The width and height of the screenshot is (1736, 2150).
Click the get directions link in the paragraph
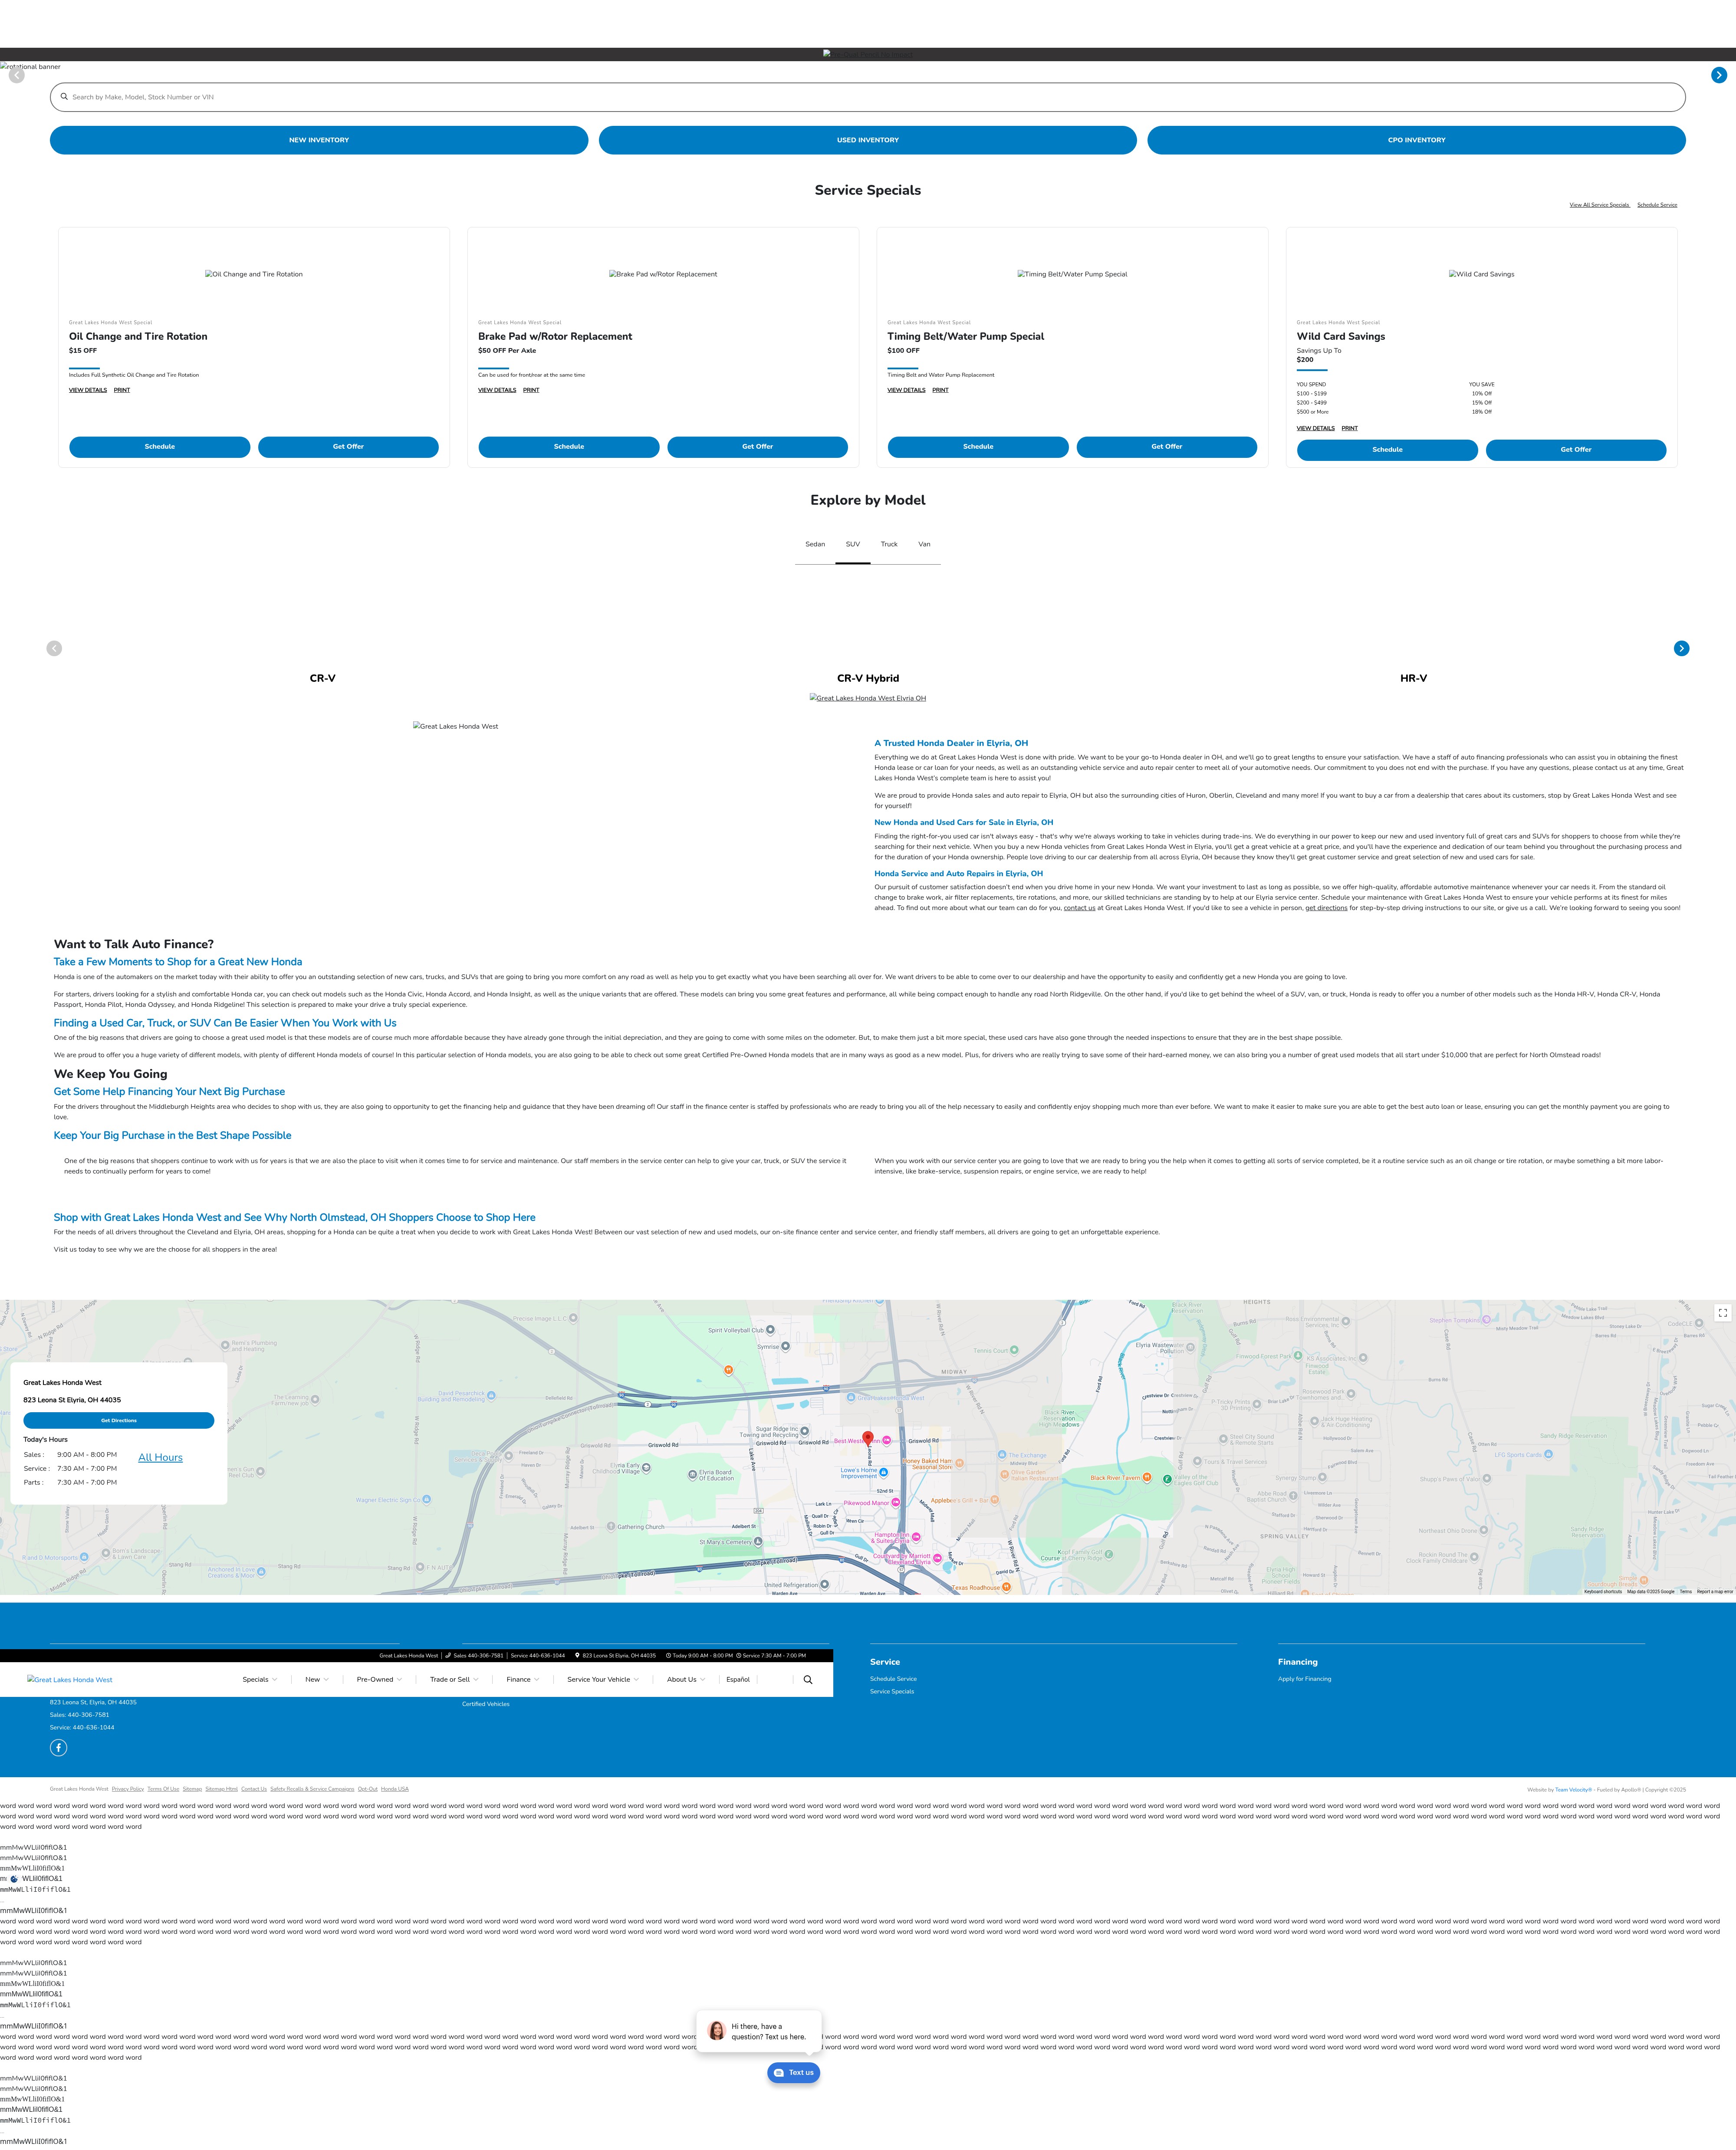(x=1326, y=908)
